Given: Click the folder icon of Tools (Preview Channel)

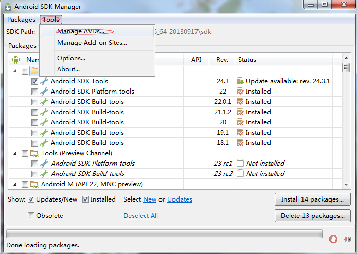Looking at the screenshot, I should coord(34,153).
